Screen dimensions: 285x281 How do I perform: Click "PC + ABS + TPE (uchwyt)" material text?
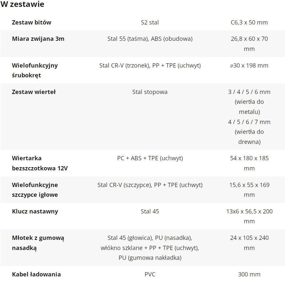tap(150, 158)
